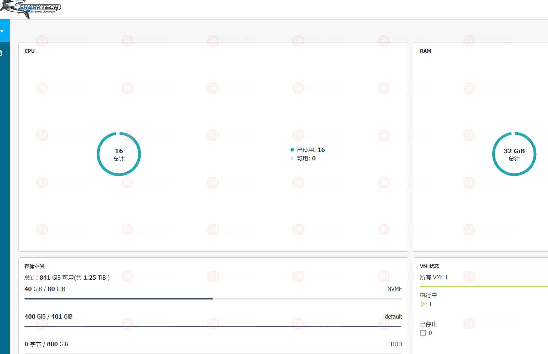
Task: Click the default storage label
Action: coord(393,316)
